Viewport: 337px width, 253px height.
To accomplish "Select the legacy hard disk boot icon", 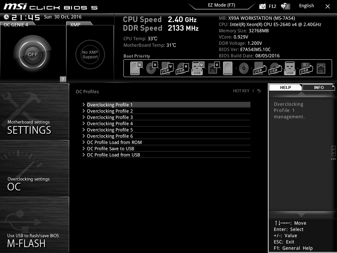I will click(x=228, y=68).
